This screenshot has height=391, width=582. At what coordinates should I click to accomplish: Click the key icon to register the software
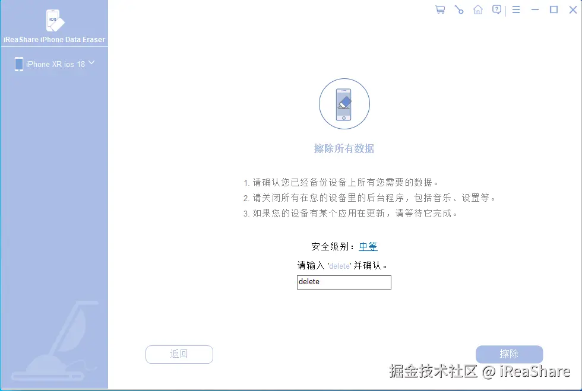pyautogui.click(x=458, y=9)
